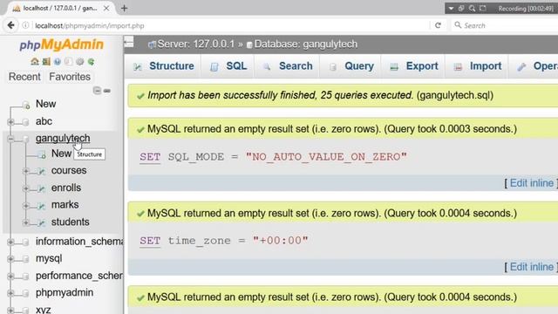Screen dimensions: 558x314
Task: Expand the mysql database node
Action: (10, 259)
